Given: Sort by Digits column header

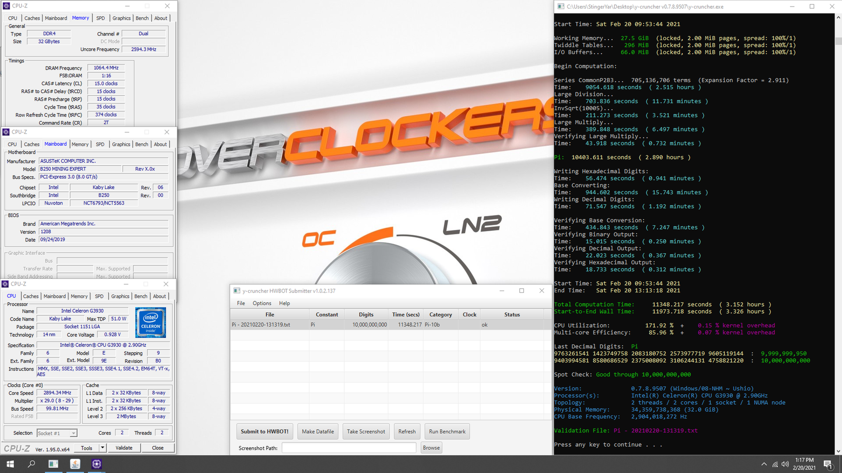Looking at the screenshot, I should [366, 314].
